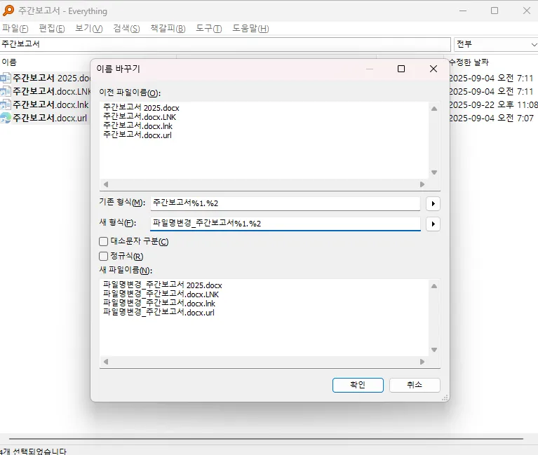This screenshot has width=538, height=455.
Task: Open the 도구(T) menu
Action: point(208,29)
